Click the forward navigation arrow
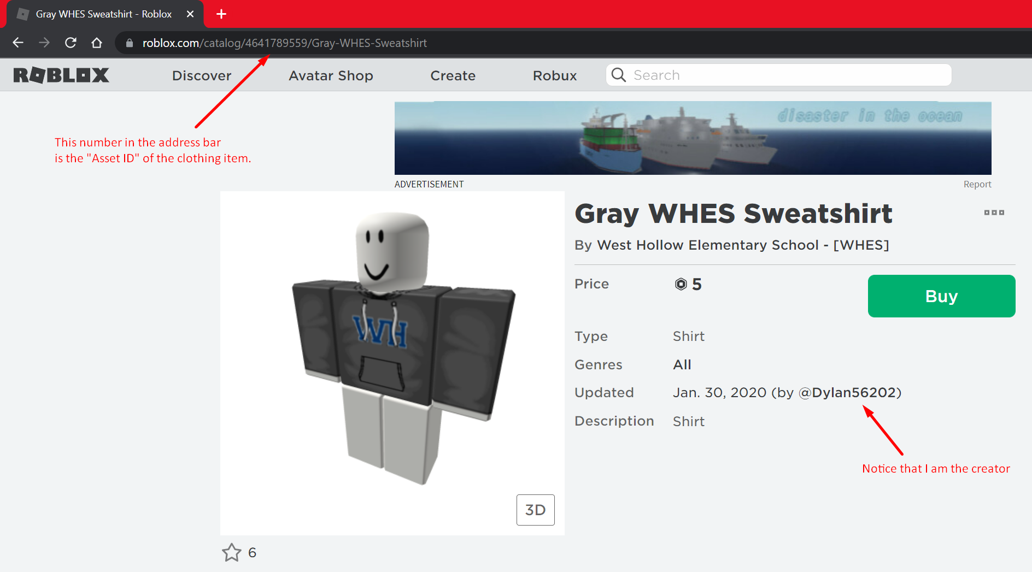The height and width of the screenshot is (572, 1032). 44,43
